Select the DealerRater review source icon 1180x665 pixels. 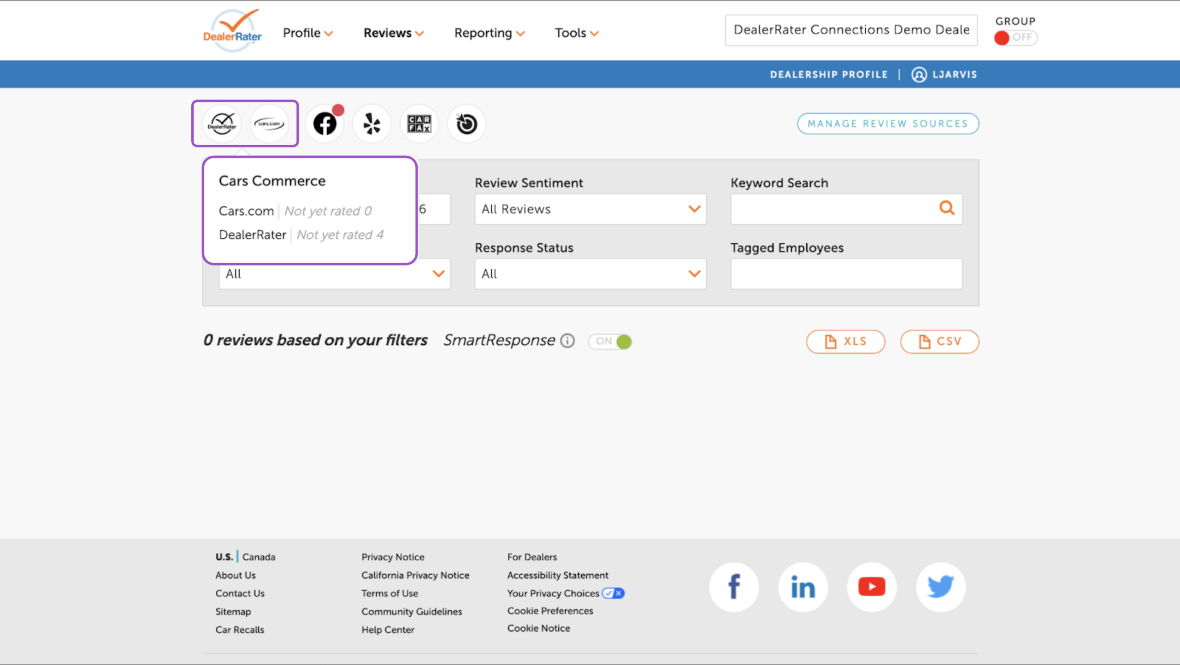pyautogui.click(x=222, y=124)
